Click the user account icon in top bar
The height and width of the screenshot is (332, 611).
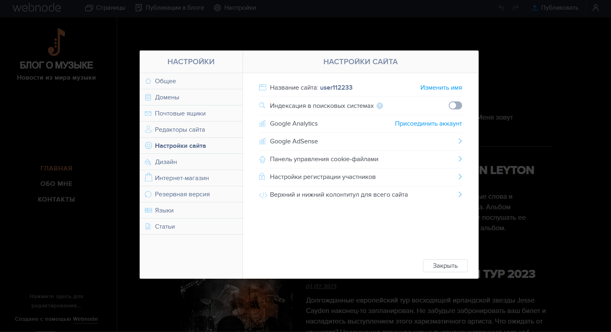[595, 8]
